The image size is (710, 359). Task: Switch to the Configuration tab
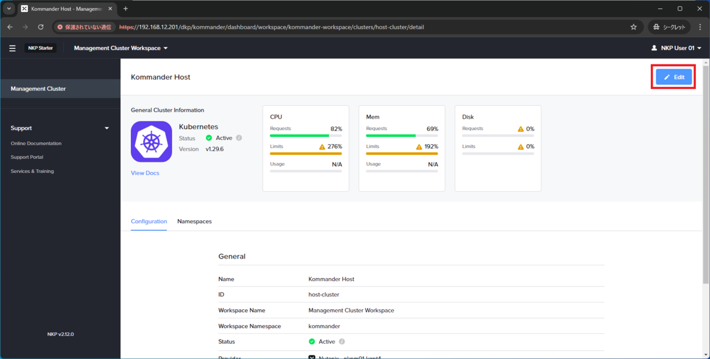pyautogui.click(x=149, y=221)
